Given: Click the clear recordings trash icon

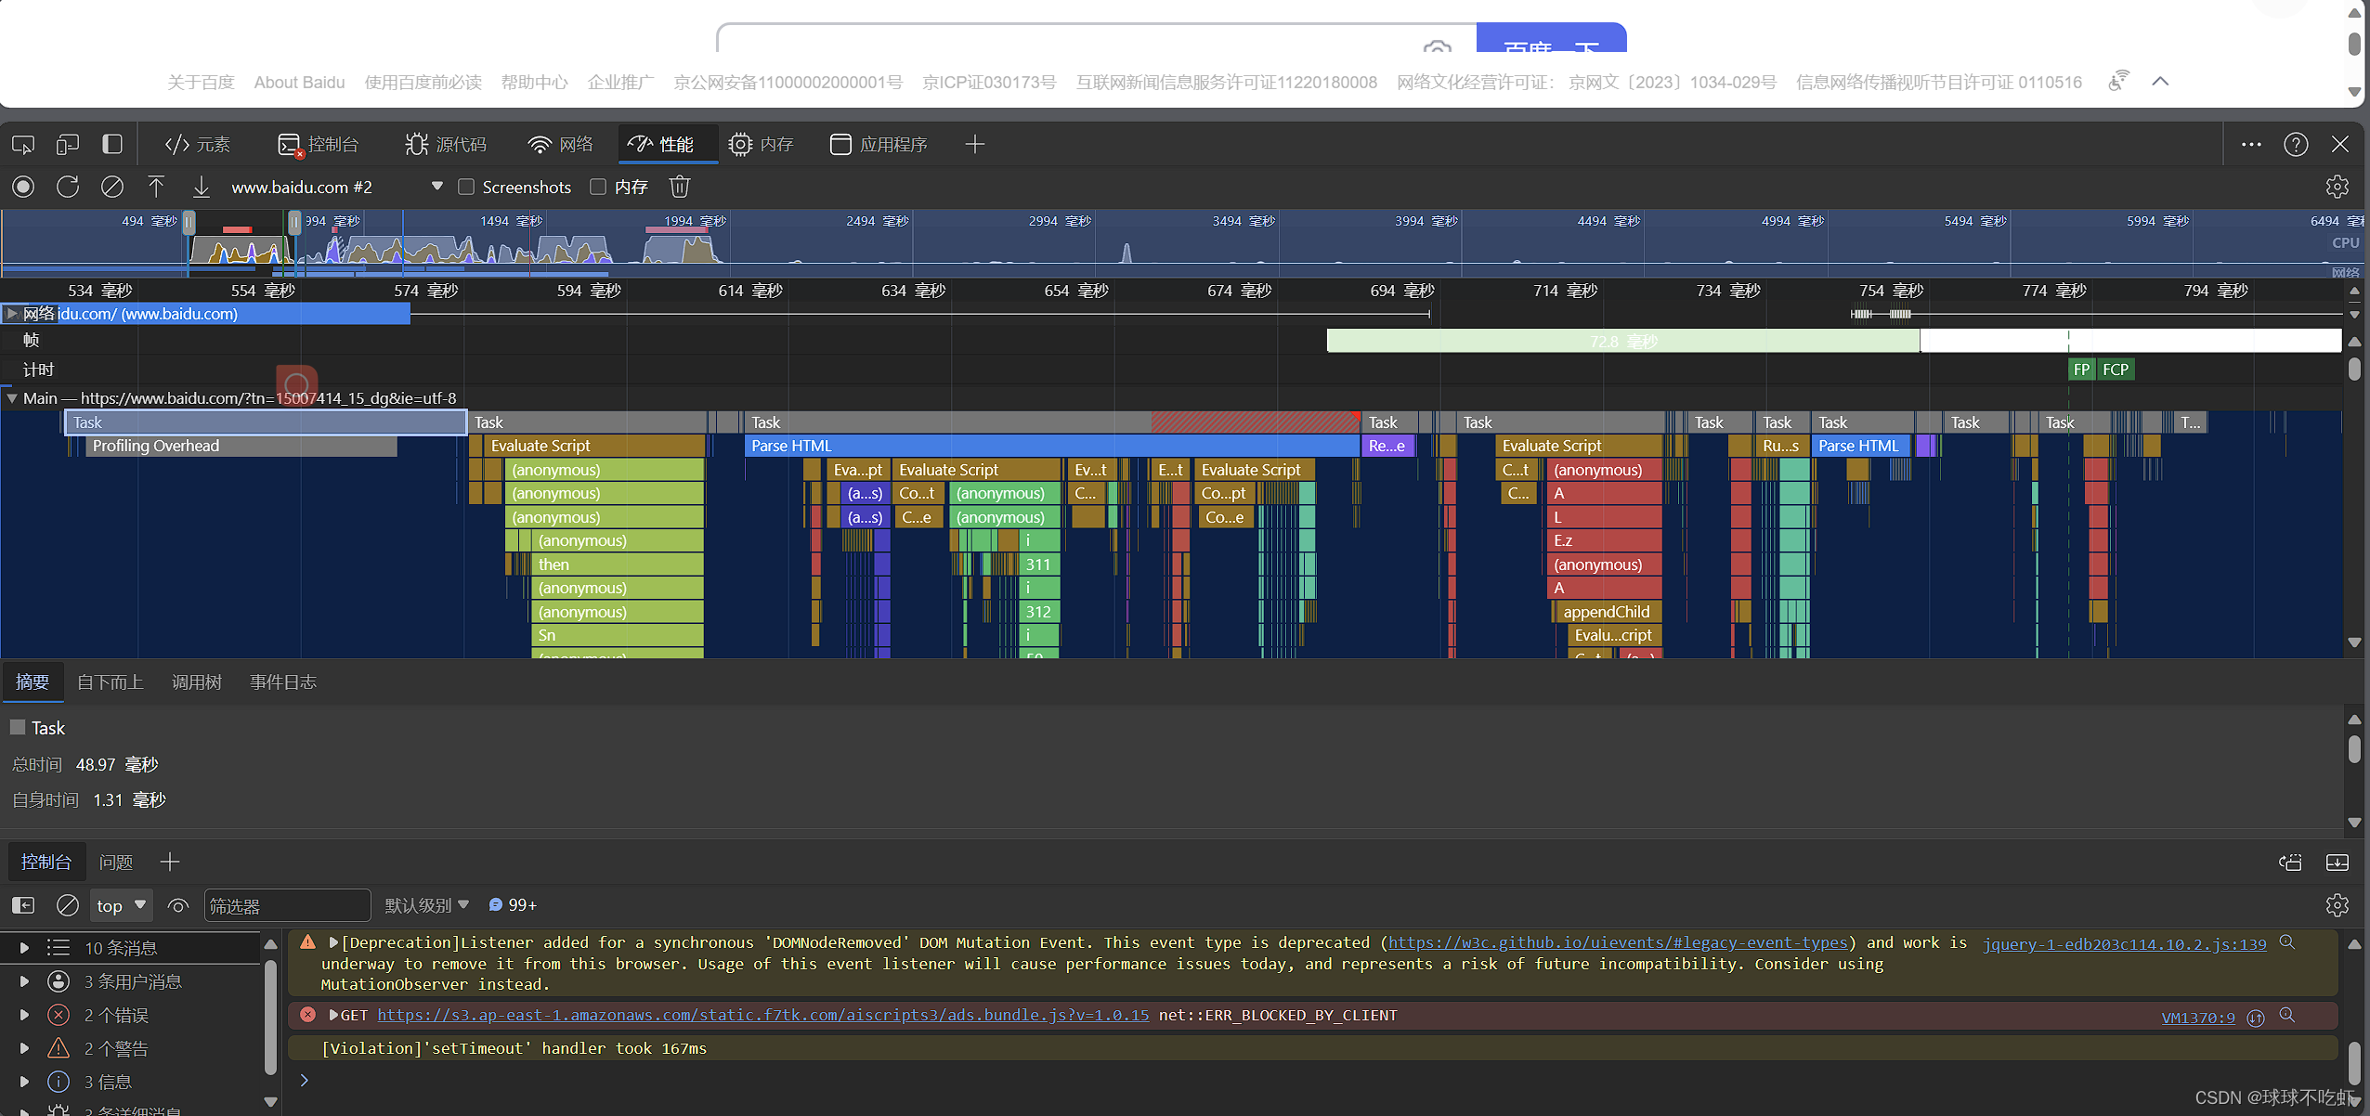Looking at the screenshot, I should (x=679, y=186).
